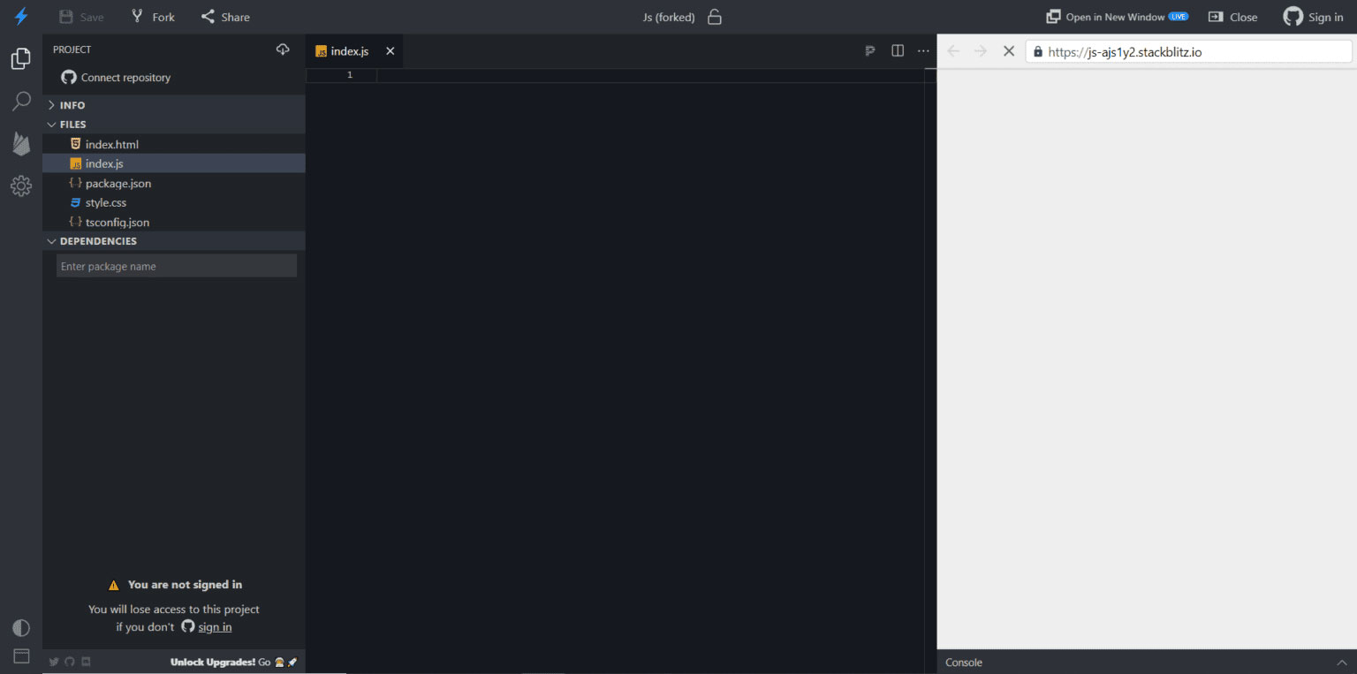Open the Settings gear in activity bar

[21, 186]
